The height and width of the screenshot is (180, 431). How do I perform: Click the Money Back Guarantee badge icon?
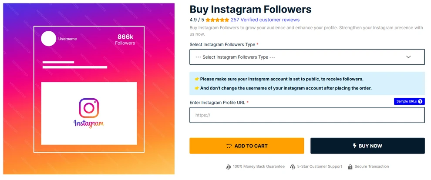(x=229, y=167)
